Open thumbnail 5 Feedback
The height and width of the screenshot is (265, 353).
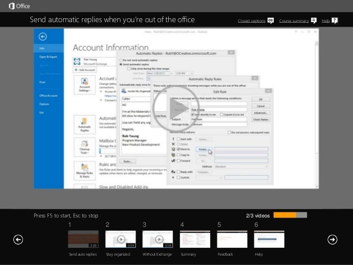pyautogui.click(x=232, y=239)
